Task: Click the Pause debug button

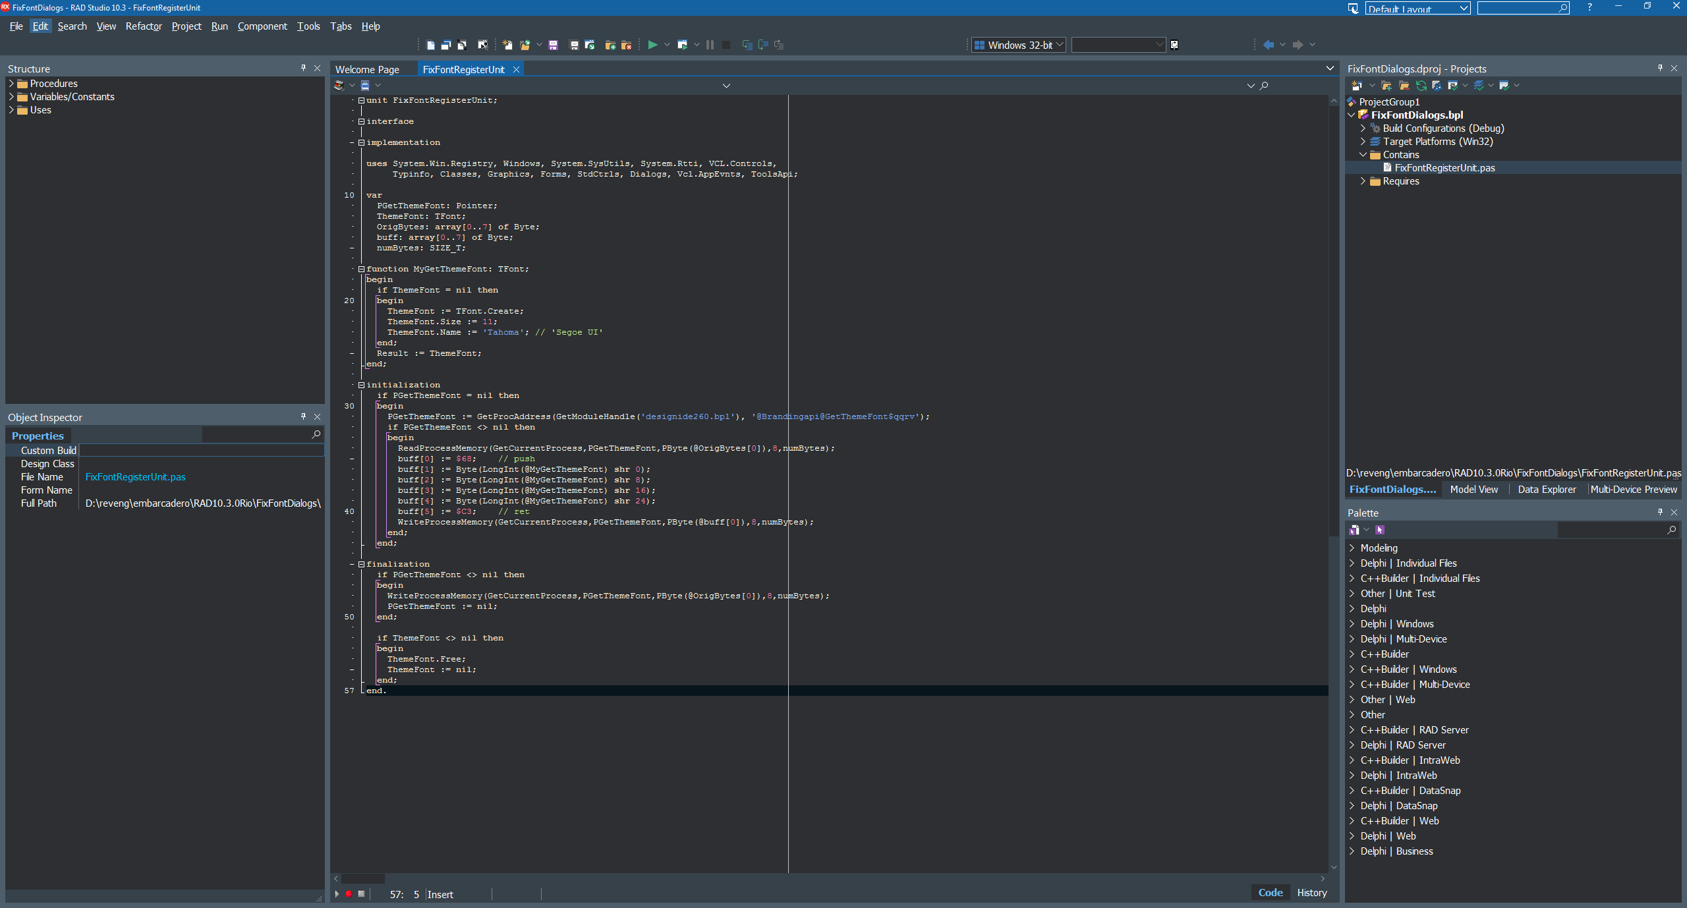Action: (x=710, y=45)
